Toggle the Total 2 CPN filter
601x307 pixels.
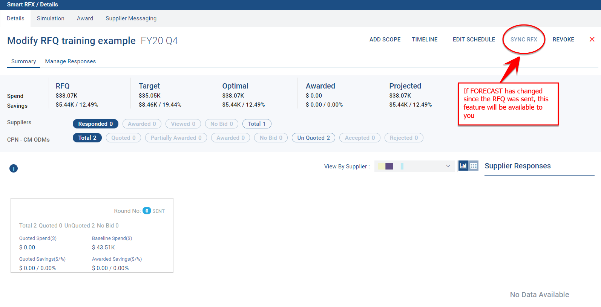click(87, 138)
